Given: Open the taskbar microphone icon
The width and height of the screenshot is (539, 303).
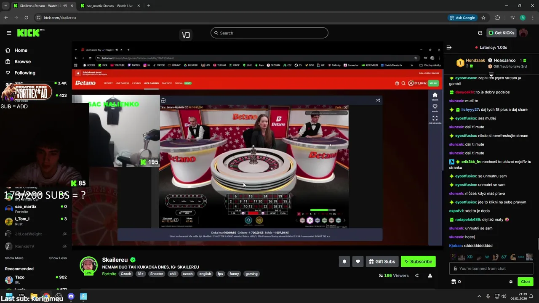Looking at the screenshot, I should click(x=488, y=296).
